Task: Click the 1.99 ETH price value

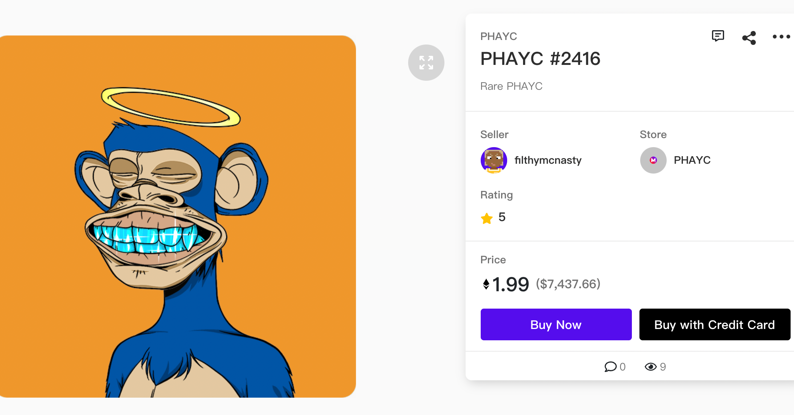Action: click(510, 284)
